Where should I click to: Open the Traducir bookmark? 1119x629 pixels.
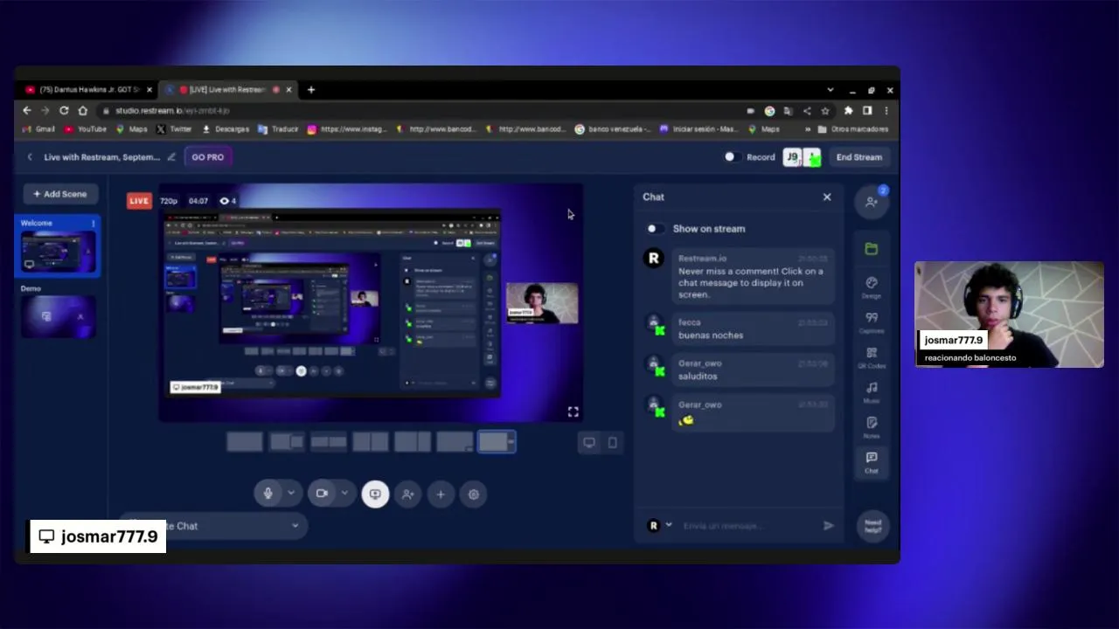[x=279, y=129]
